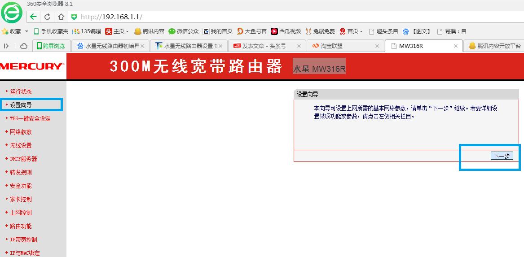The image size is (524, 257).
Task: Open the 腾讯内容 bookmark
Action: pyautogui.click(x=149, y=31)
